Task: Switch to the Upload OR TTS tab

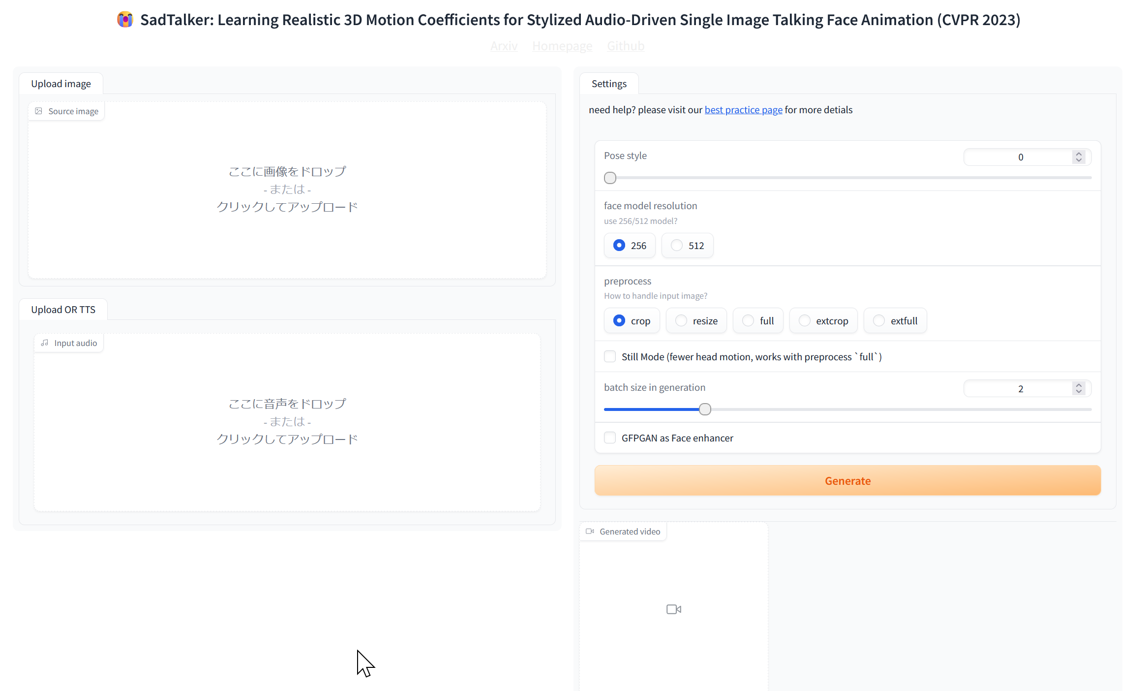Action: [63, 310]
